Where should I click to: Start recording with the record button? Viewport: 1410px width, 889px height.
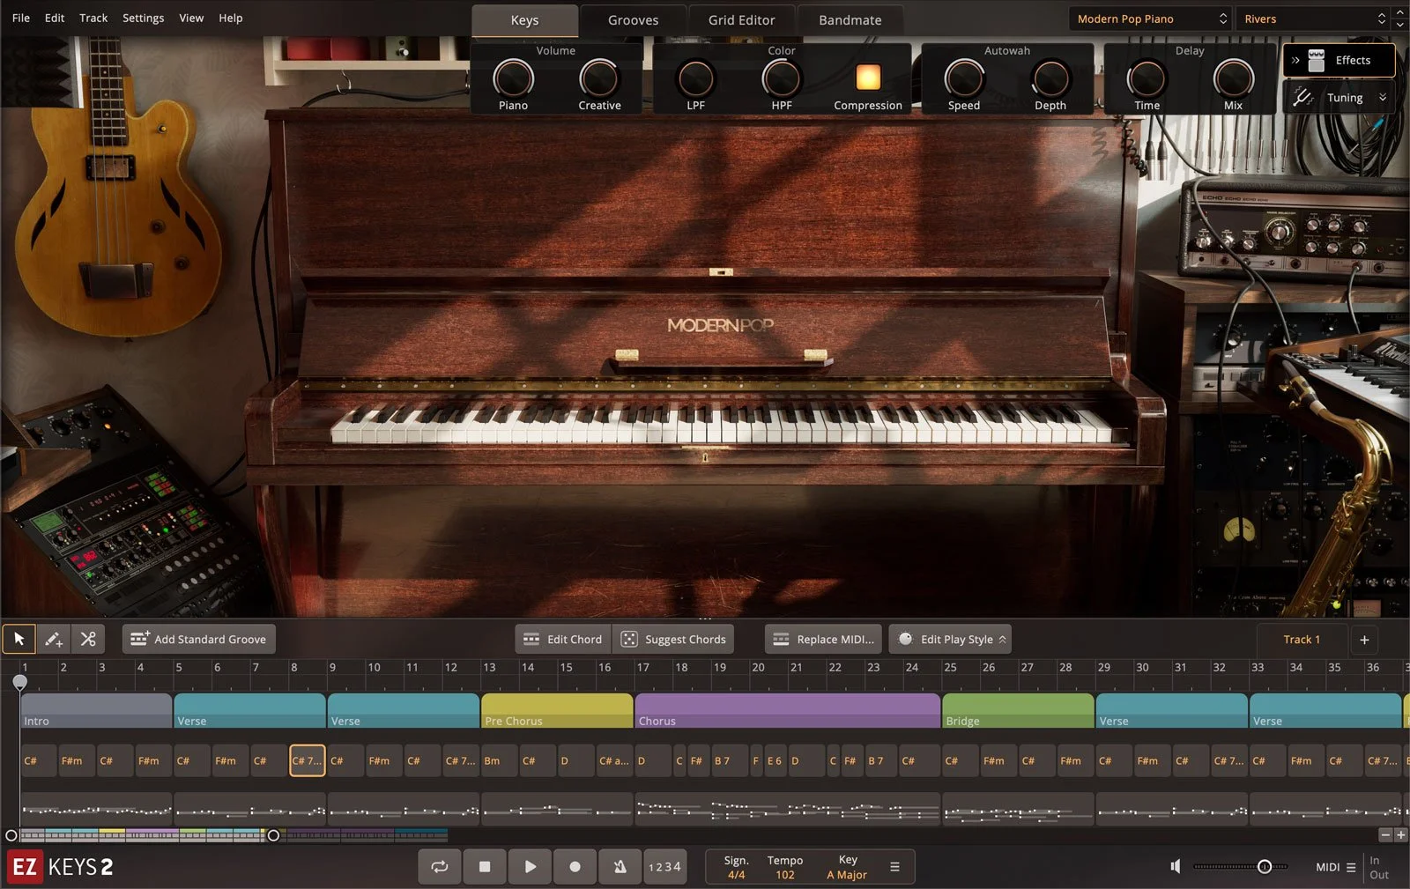575,867
